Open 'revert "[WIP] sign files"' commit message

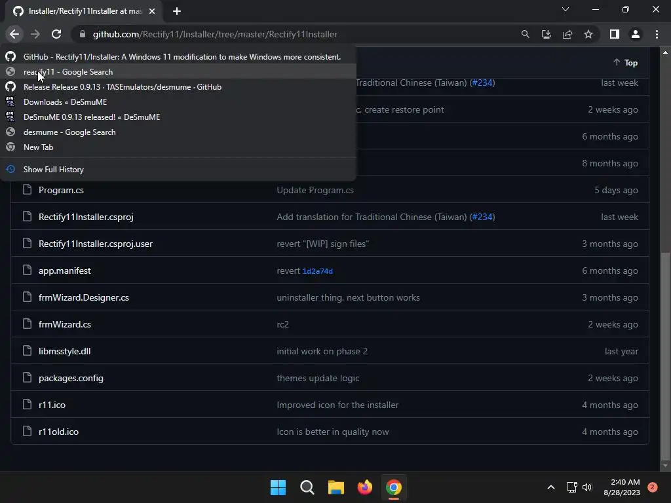pyautogui.click(x=322, y=244)
